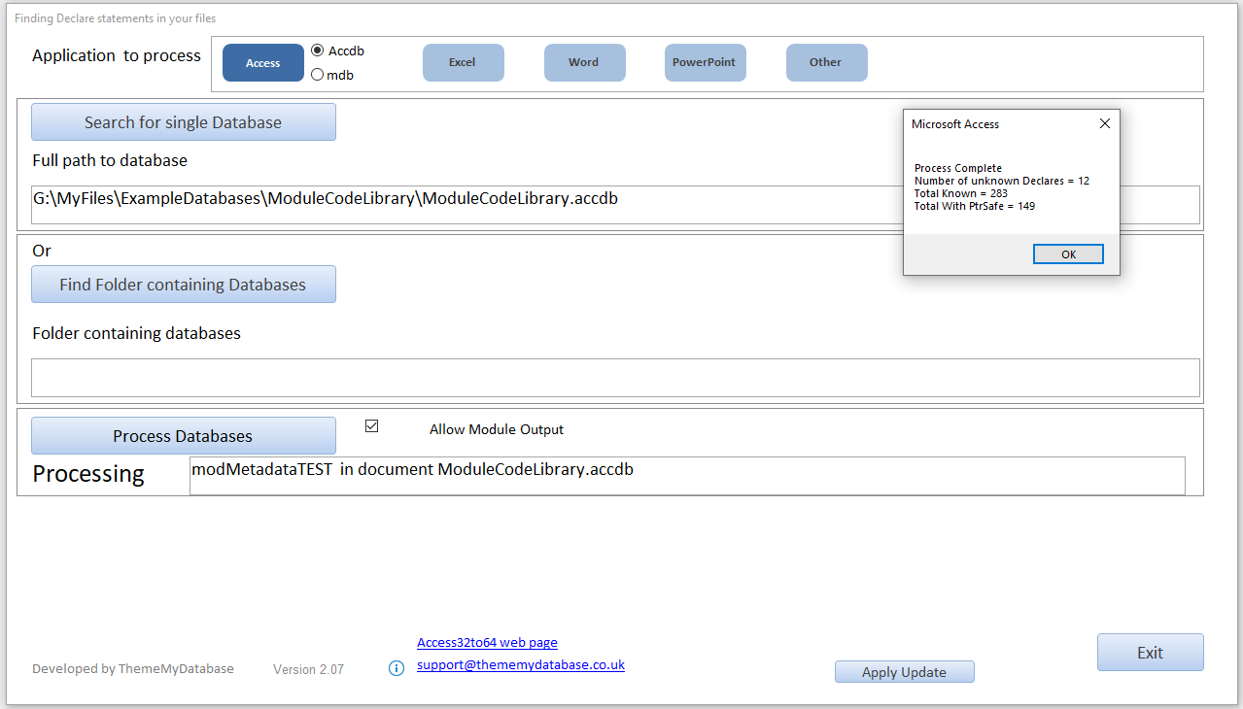Select the Word application button
Screen dimensions: 1243x709
point(584,63)
